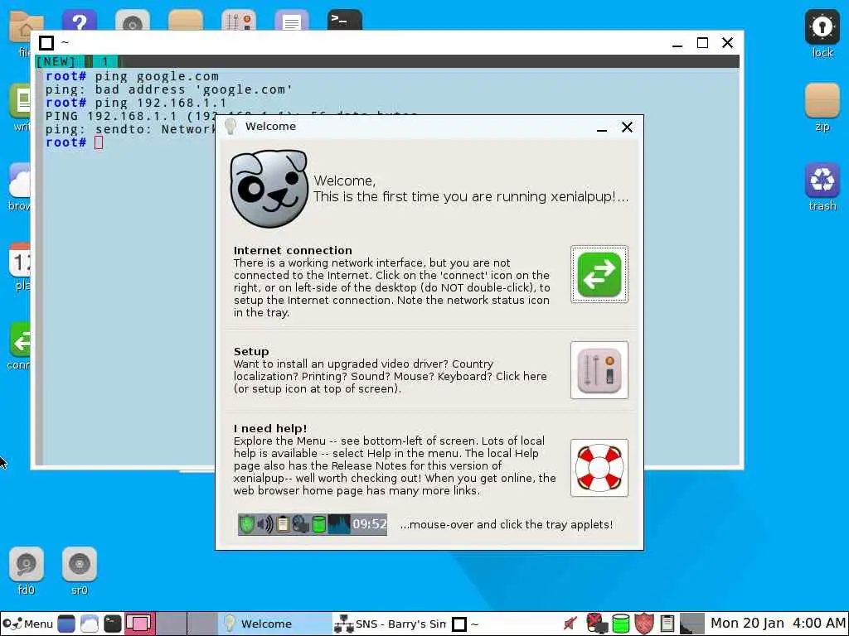849x636 pixels.
Task: Click the date and time clock in taskbar
Action: [x=778, y=623]
